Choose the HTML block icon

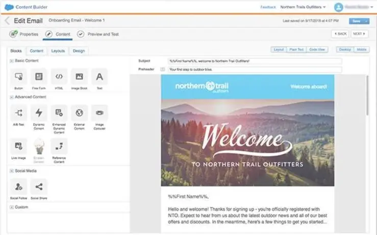point(59,77)
